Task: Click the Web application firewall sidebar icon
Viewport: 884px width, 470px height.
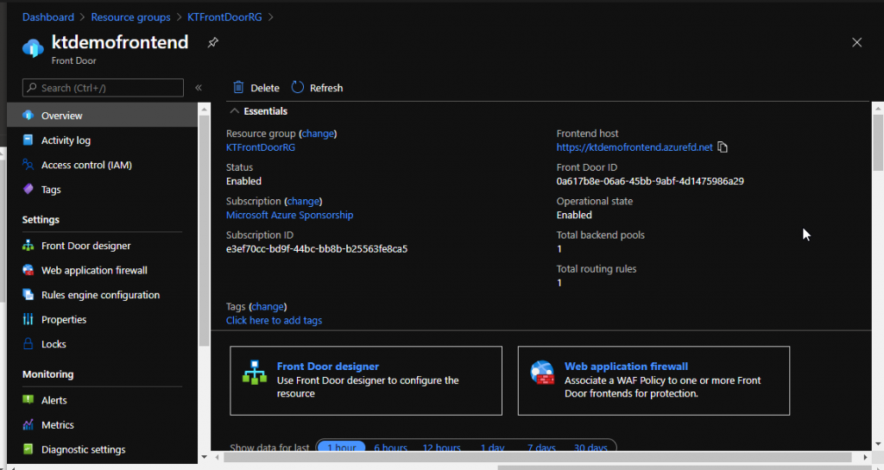Action: tap(28, 270)
